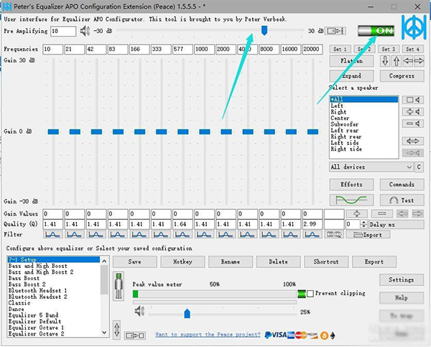Select Subwoofer in the speaker list
Image resolution: width=431 pixels, height=347 pixels.
pyautogui.click(x=346, y=124)
